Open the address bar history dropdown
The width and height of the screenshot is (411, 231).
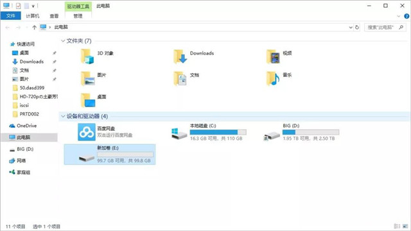coord(351,27)
